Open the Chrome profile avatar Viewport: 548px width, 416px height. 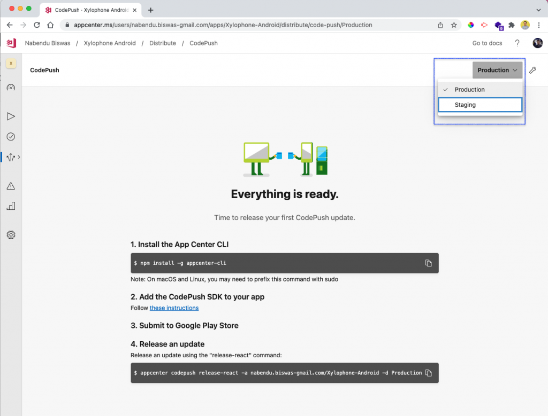pyautogui.click(x=525, y=25)
